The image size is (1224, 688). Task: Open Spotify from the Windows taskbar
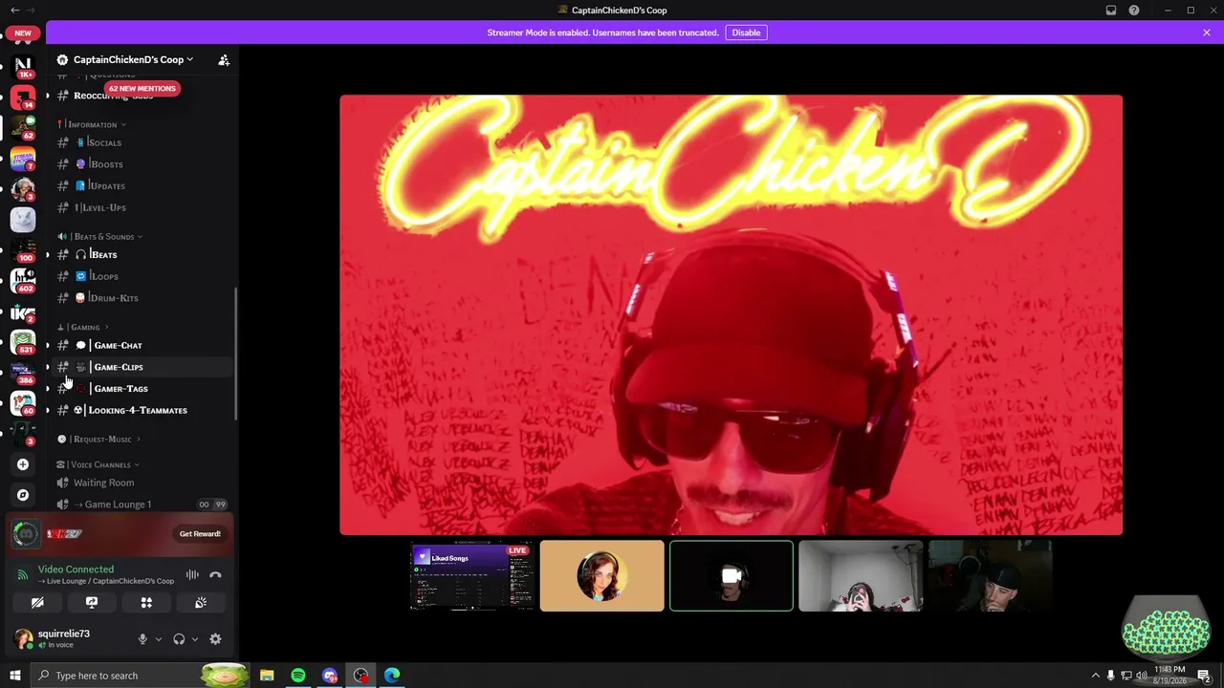(x=298, y=676)
